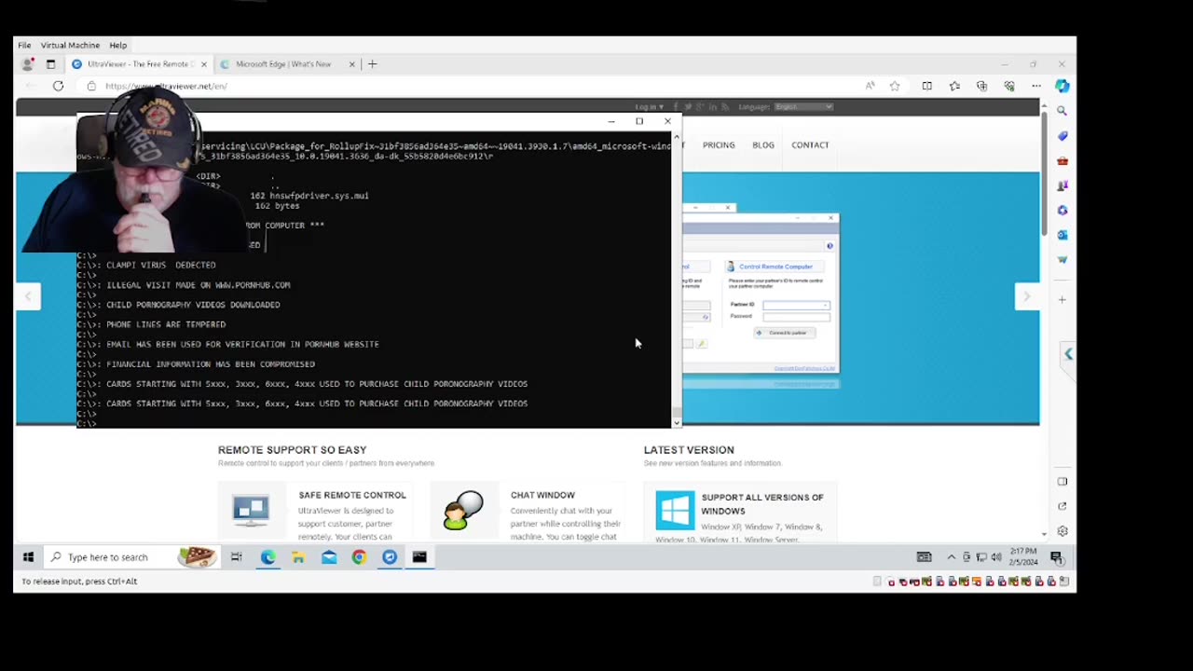
Task: Open File Explorer from the taskbar
Action: (298, 557)
